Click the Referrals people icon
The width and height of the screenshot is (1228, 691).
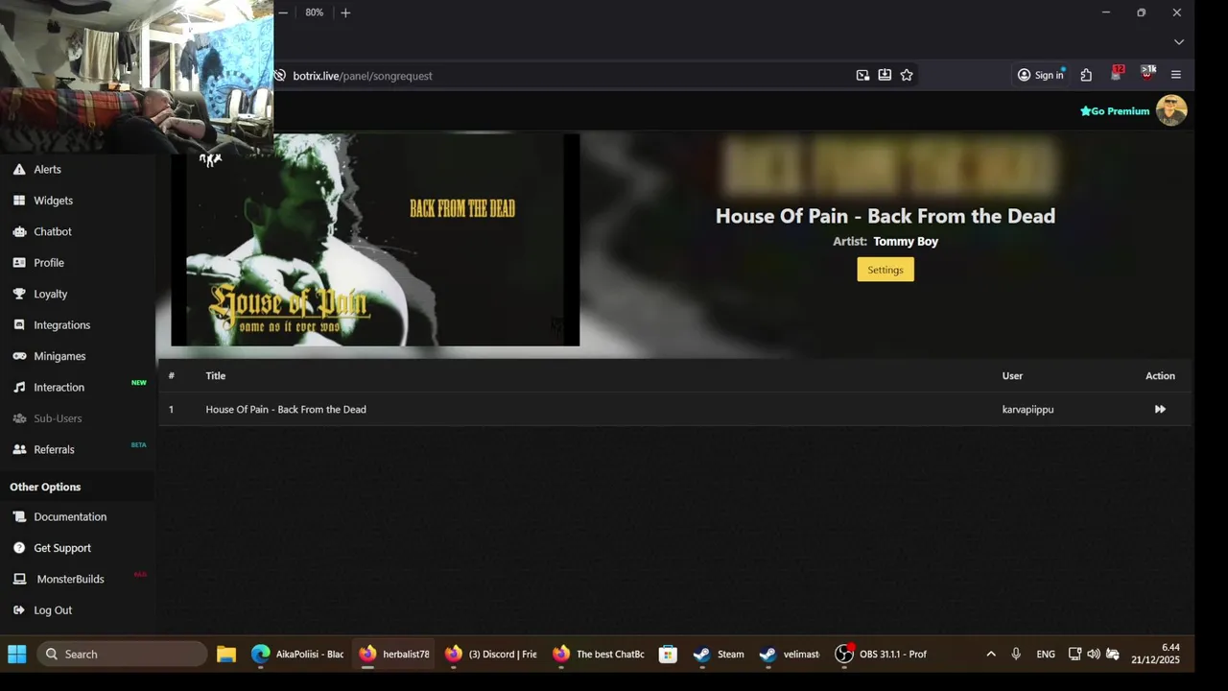click(x=19, y=449)
